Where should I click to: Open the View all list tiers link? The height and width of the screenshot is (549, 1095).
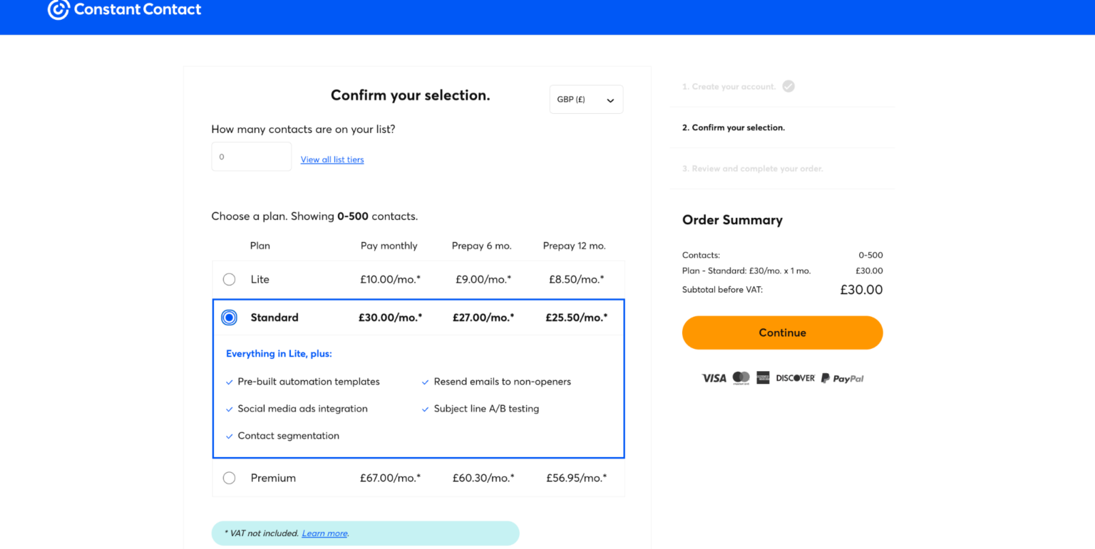pos(332,160)
